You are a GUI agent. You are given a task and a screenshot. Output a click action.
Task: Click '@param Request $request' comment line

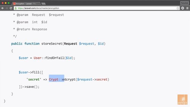pyautogui.click(x=39, y=15)
